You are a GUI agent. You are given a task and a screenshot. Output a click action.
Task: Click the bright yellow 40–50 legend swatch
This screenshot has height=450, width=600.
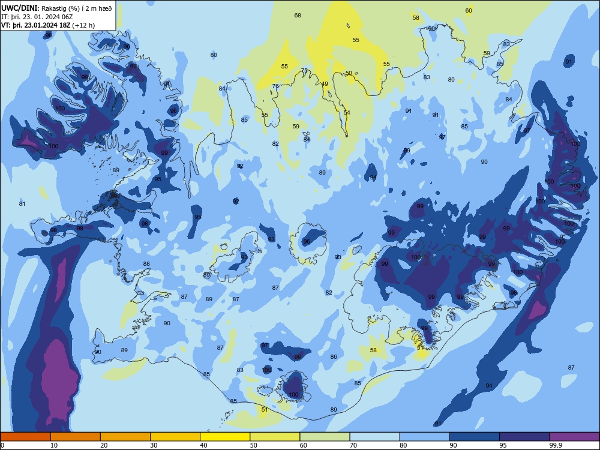(x=225, y=437)
